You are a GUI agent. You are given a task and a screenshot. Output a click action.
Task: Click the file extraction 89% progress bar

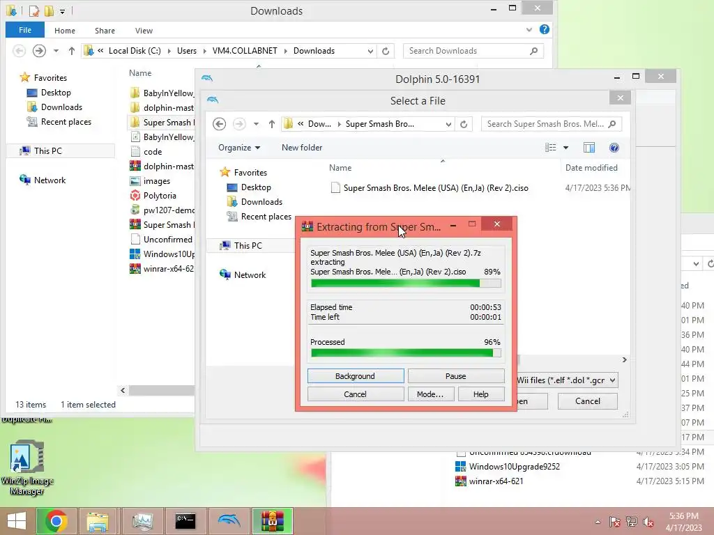coord(406,283)
